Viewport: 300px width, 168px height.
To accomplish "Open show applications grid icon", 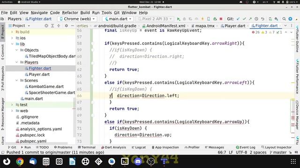I will click(293, 161).
